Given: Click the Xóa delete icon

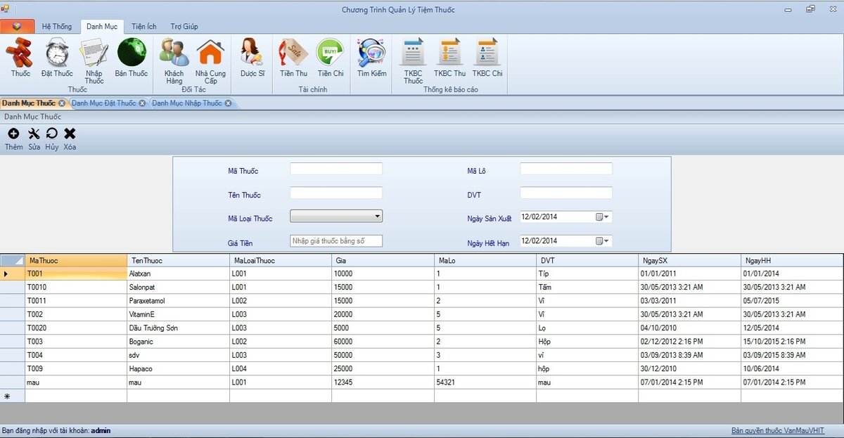Looking at the screenshot, I should (70, 139).
